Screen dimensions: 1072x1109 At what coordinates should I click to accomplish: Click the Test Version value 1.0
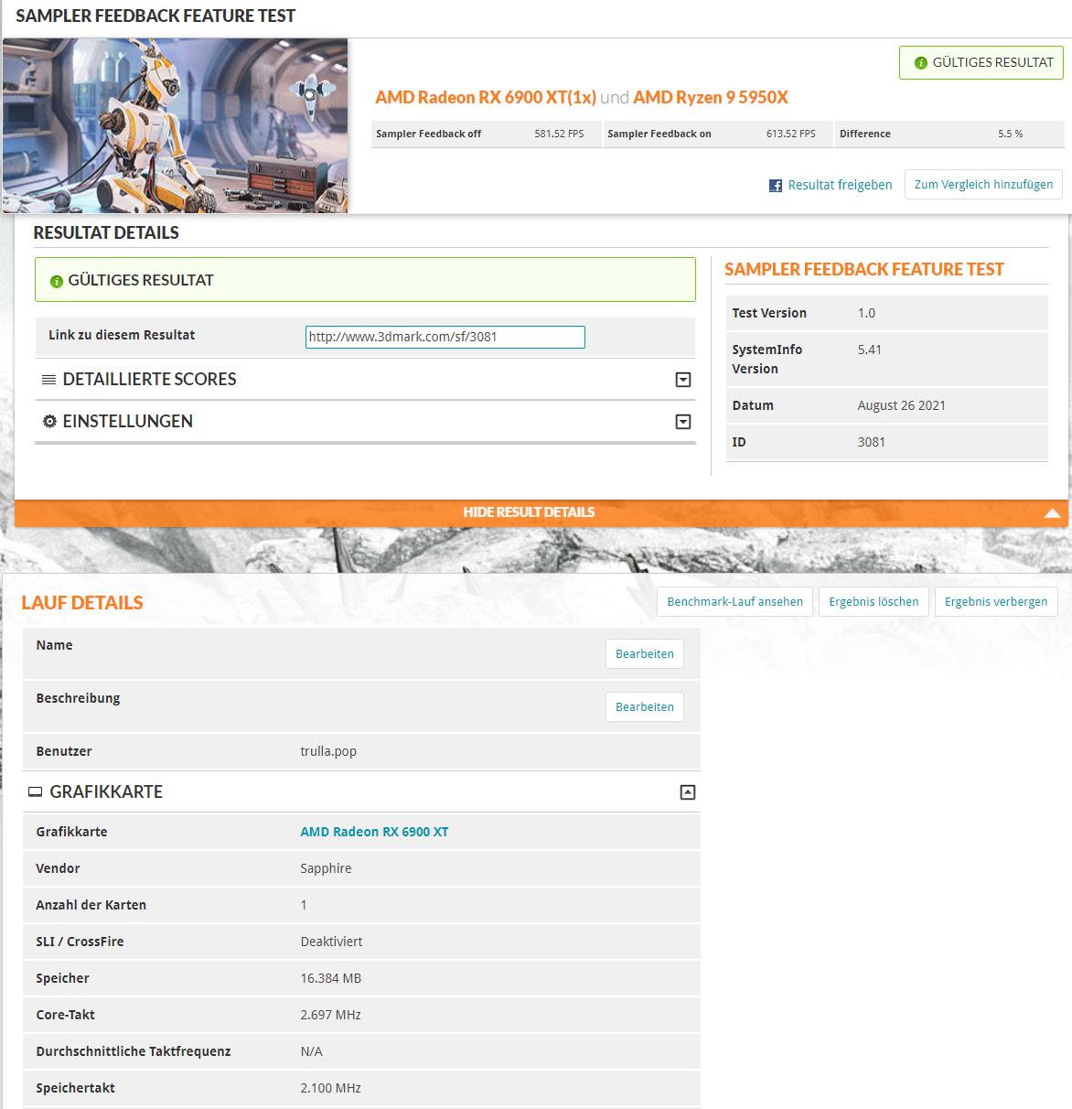866,313
